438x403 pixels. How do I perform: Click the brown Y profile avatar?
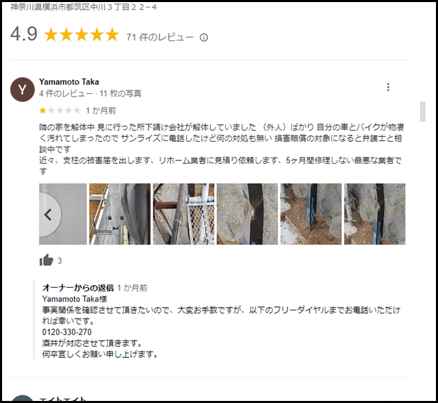(x=23, y=90)
